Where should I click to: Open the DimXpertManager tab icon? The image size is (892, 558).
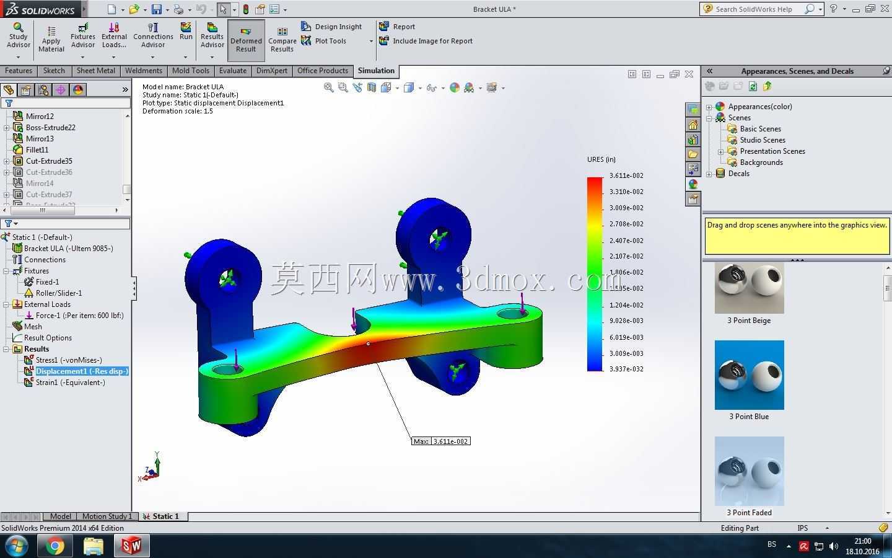coord(61,90)
